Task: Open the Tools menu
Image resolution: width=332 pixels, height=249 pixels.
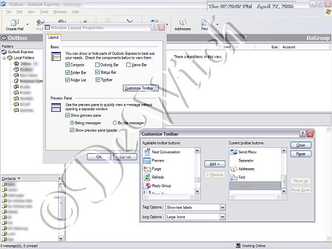Action: (44, 11)
